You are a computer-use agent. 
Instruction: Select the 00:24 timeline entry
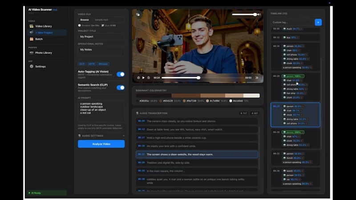295,115
